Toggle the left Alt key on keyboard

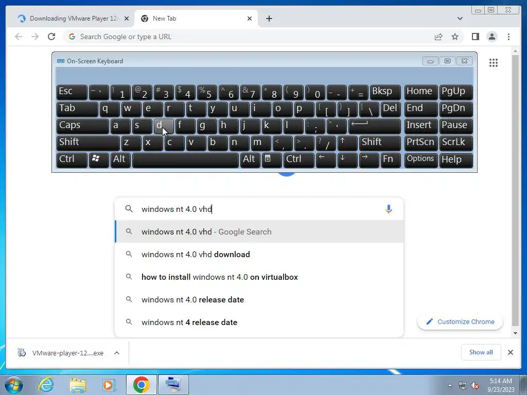point(120,160)
